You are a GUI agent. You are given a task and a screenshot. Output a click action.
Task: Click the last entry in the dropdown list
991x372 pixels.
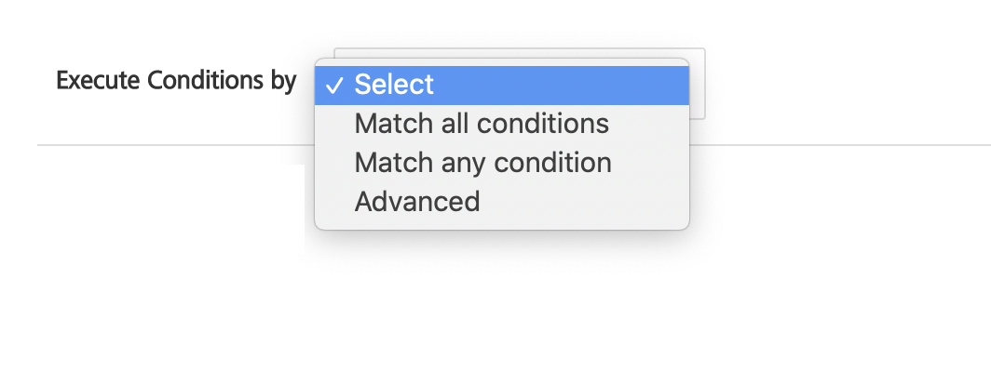[417, 201]
